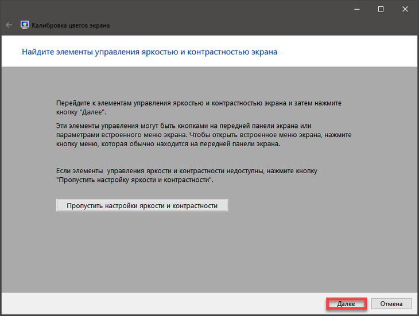Click the Калибровка цветов экрана monitor icon

[25, 25]
